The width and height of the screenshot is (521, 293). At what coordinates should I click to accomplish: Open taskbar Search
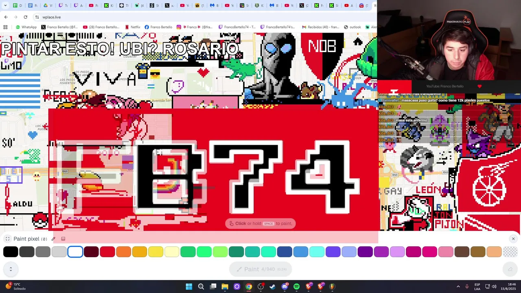tap(201, 286)
